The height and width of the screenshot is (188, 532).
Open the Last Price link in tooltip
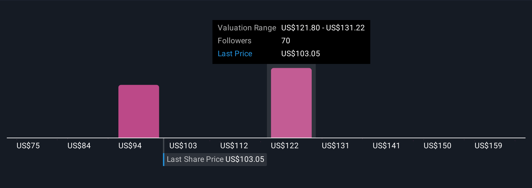[235, 54]
